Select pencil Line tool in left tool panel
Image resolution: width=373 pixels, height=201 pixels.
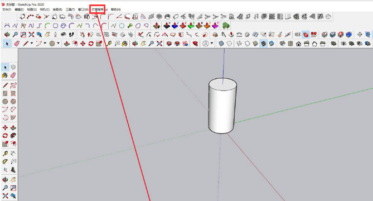pyautogui.click(x=5, y=85)
